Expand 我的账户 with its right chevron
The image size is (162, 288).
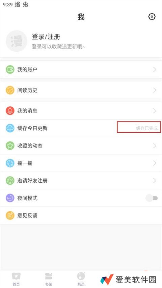155,70
